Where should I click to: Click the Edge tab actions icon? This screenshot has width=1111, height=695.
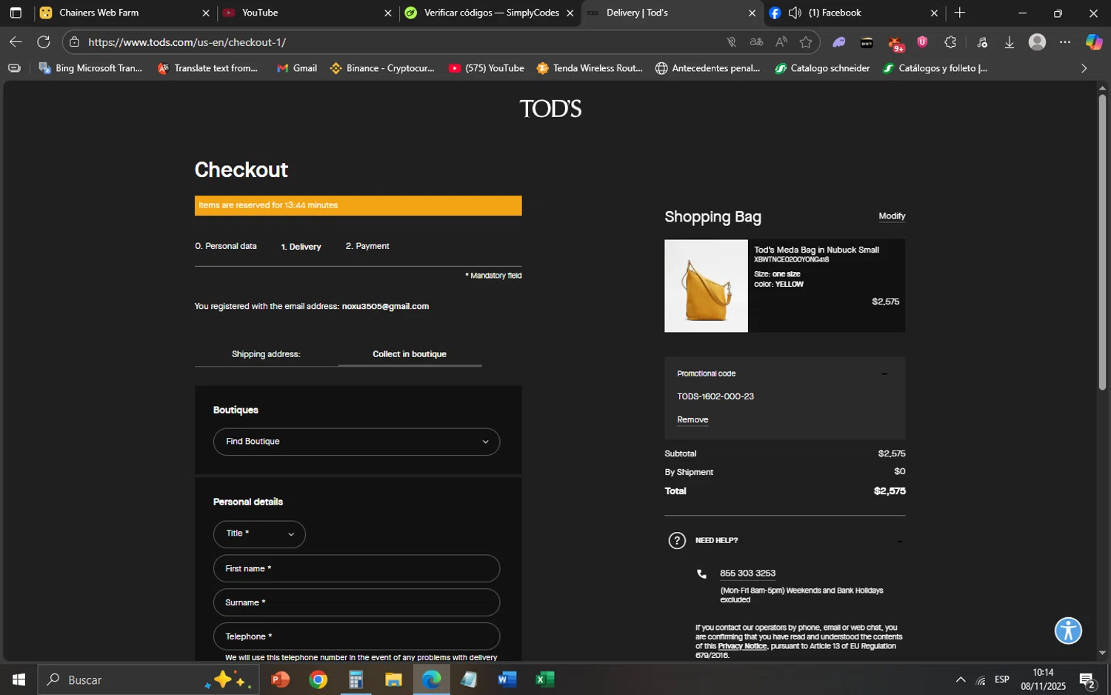tap(16, 13)
